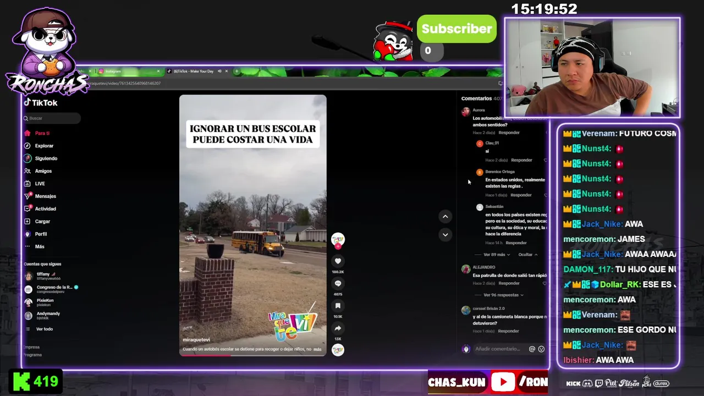Open the spinning sound disc icon
Image resolution: width=704 pixels, height=396 pixels.
(x=338, y=350)
